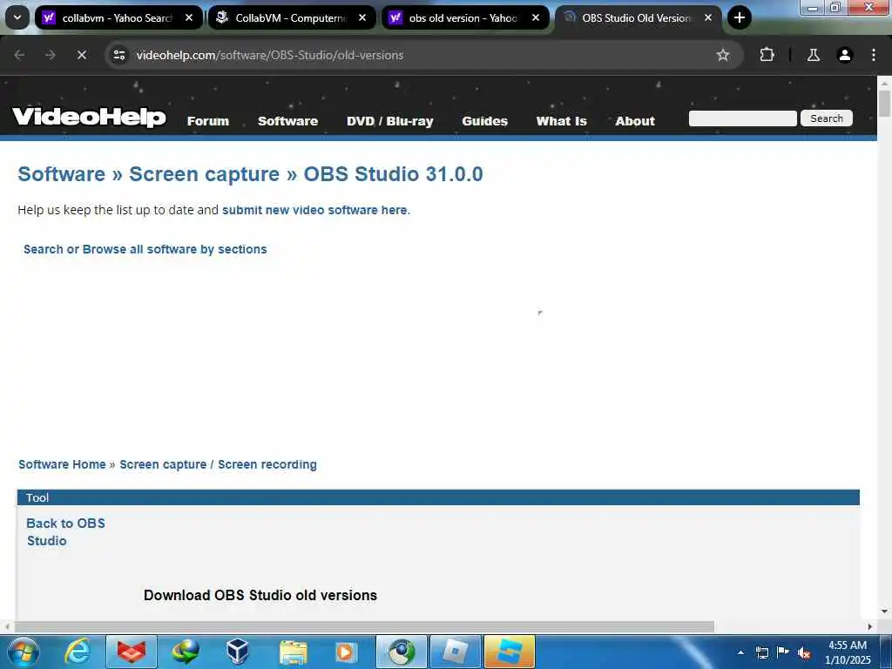Open the clock showing 4:55 AM
Image resolution: width=892 pixels, height=669 pixels.
pyautogui.click(x=848, y=652)
